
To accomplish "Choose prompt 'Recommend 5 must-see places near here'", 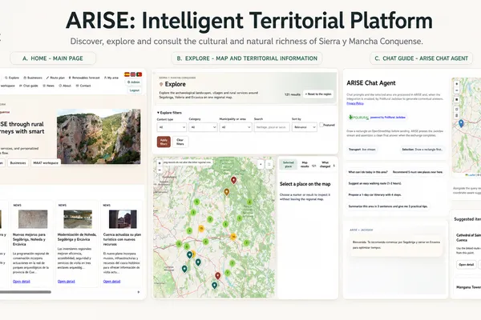I will click(418, 172).
